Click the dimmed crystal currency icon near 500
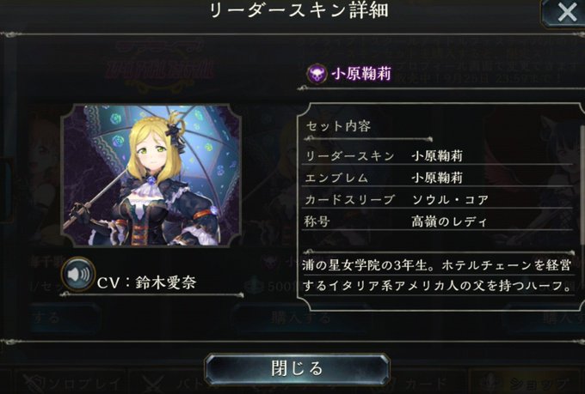585x394 pixels. click(256, 286)
